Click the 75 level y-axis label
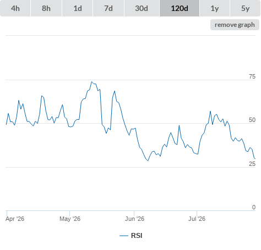The image size is (261, 250). point(252,76)
